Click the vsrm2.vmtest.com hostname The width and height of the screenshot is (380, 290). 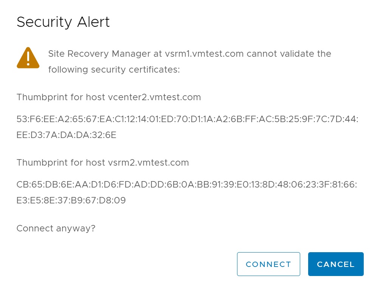(x=148, y=163)
